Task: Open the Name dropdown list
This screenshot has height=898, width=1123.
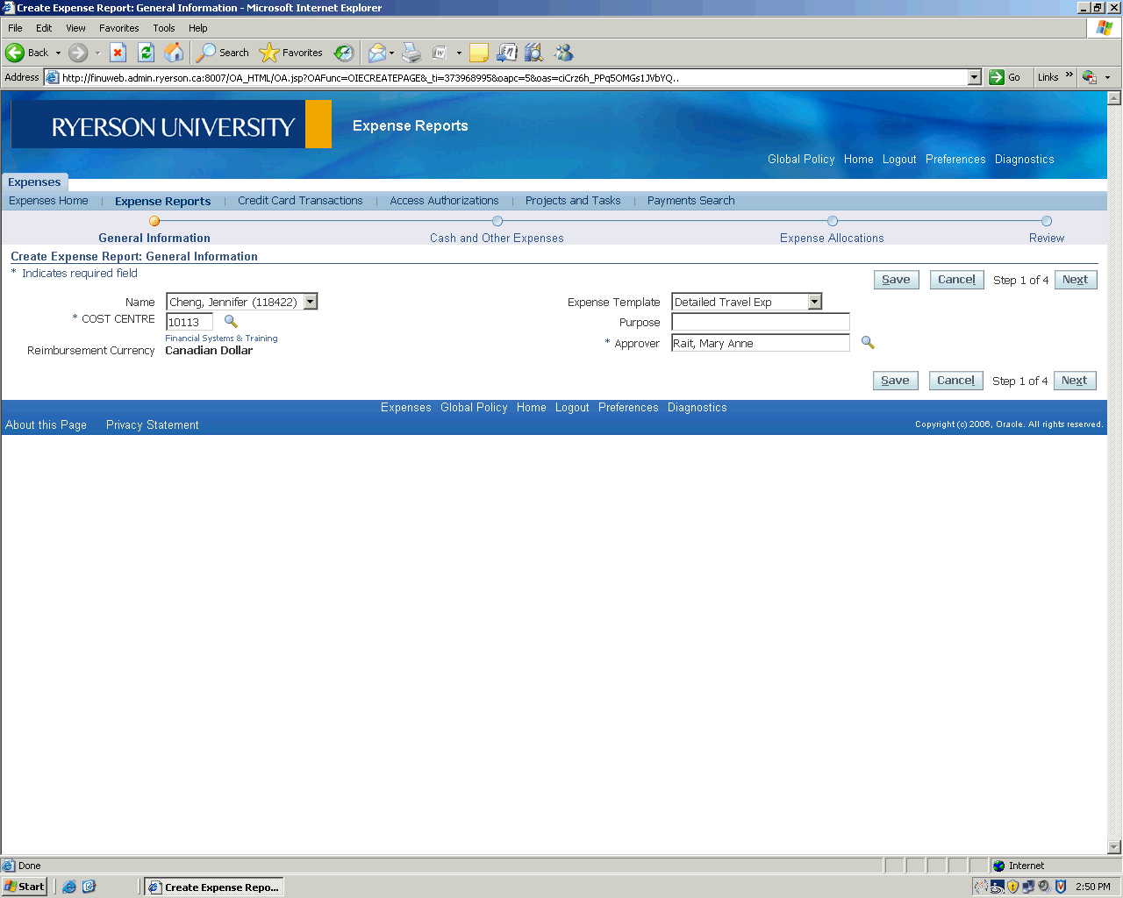Action: (311, 302)
